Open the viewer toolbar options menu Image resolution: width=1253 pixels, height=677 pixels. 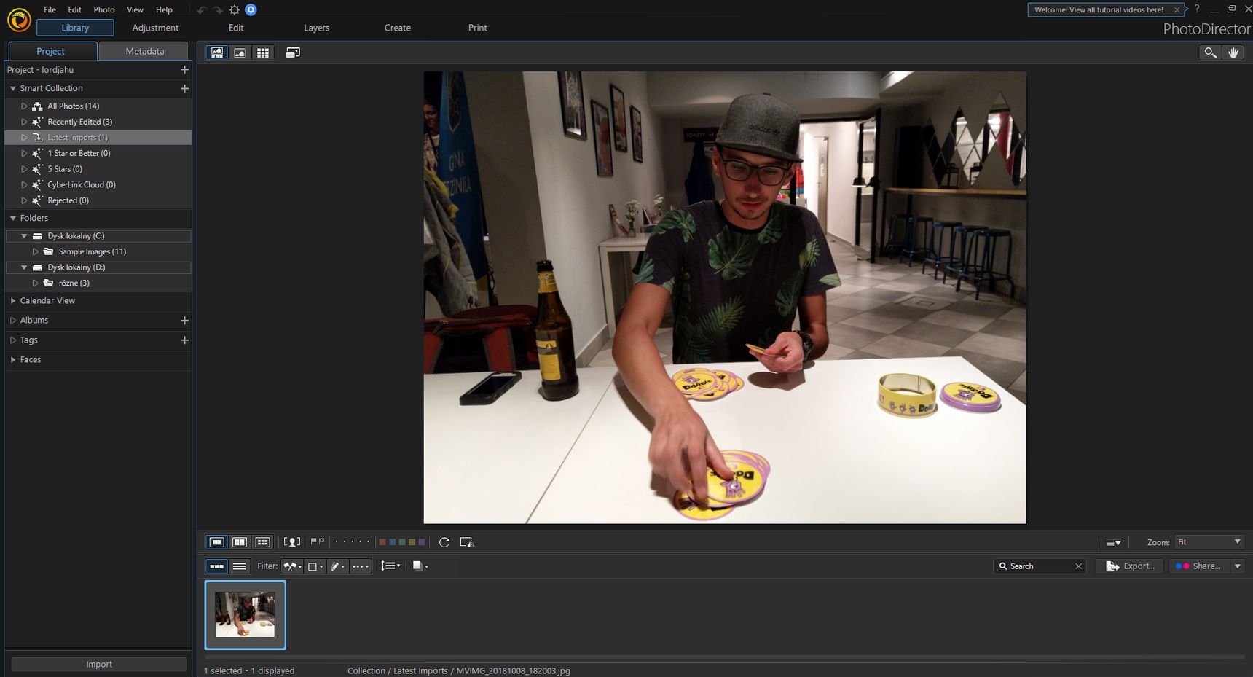click(x=1114, y=542)
